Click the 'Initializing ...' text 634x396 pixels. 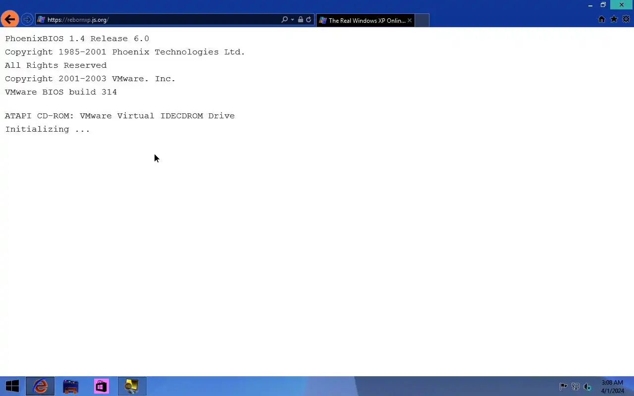(48, 129)
